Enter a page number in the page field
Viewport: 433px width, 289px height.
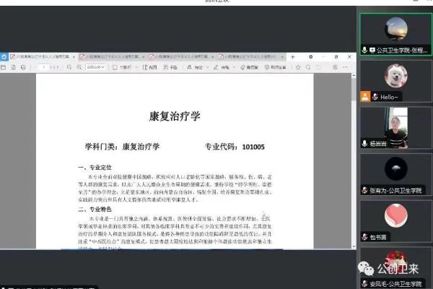[x=43, y=66]
